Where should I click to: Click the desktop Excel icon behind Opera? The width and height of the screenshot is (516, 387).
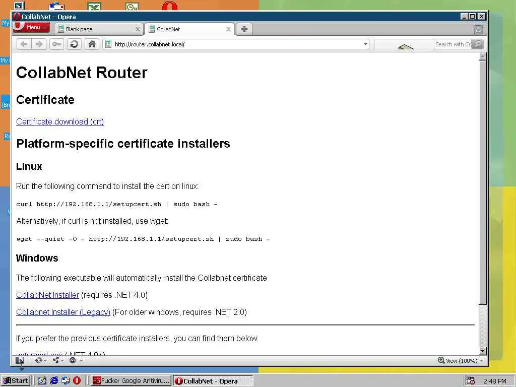click(x=94, y=6)
